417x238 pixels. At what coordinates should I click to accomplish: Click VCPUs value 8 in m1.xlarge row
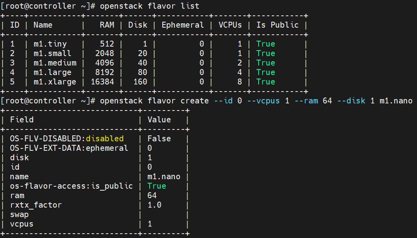click(240, 82)
